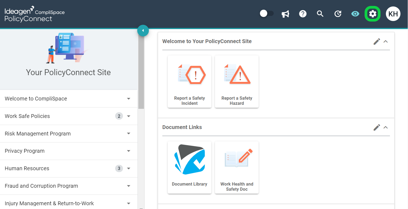Flip the toggle switch in the top bar
This screenshot has height=209, width=408.
coord(267,13)
